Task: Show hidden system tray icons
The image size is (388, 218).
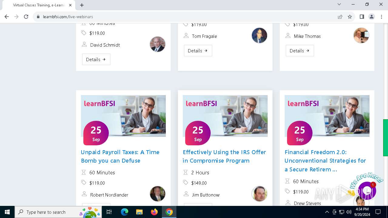Action: click(x=327, y=212)
